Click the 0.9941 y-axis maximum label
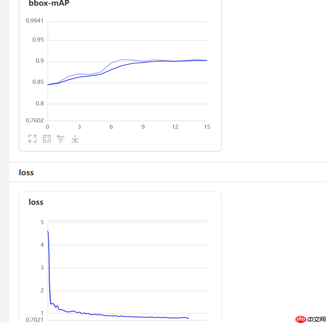The height and width of the screenshot is (323, 326). [34, 21]
